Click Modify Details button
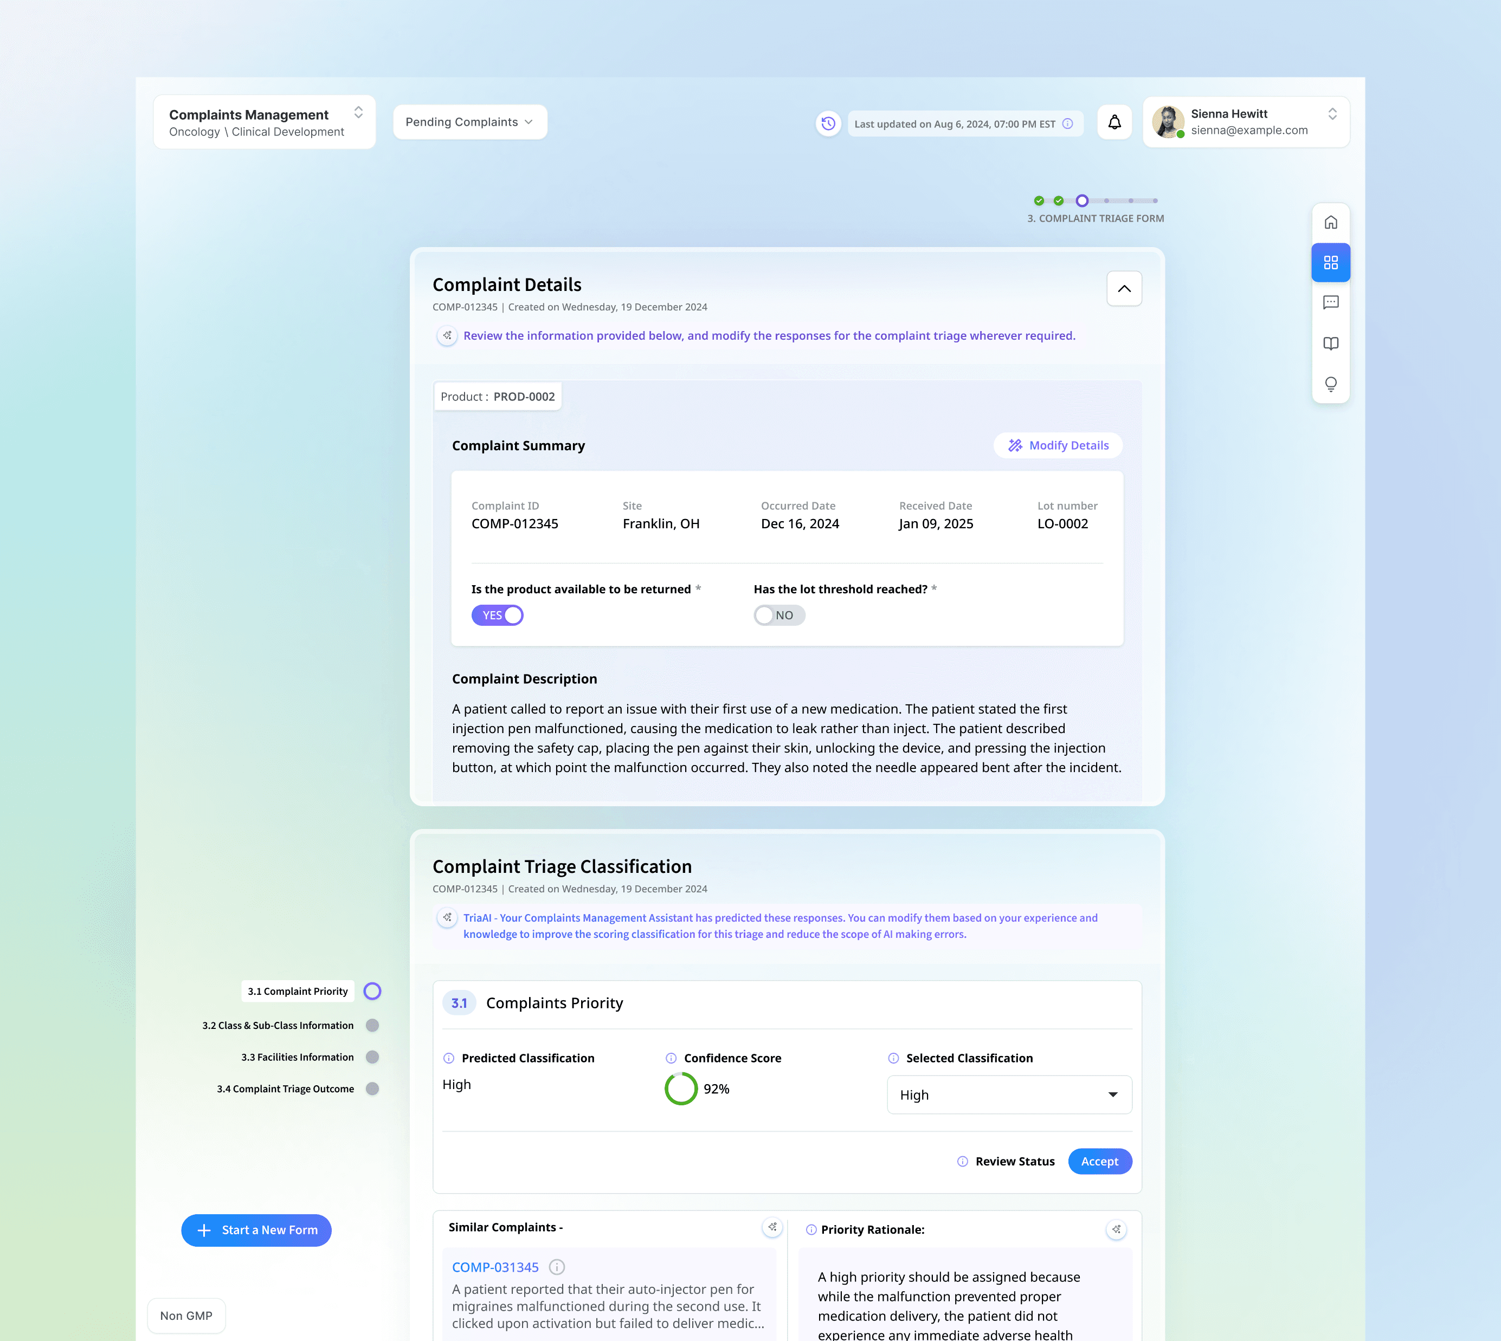This screenshot has width=1501, height=1341. pyautogui.click(x=1058, y=446)
